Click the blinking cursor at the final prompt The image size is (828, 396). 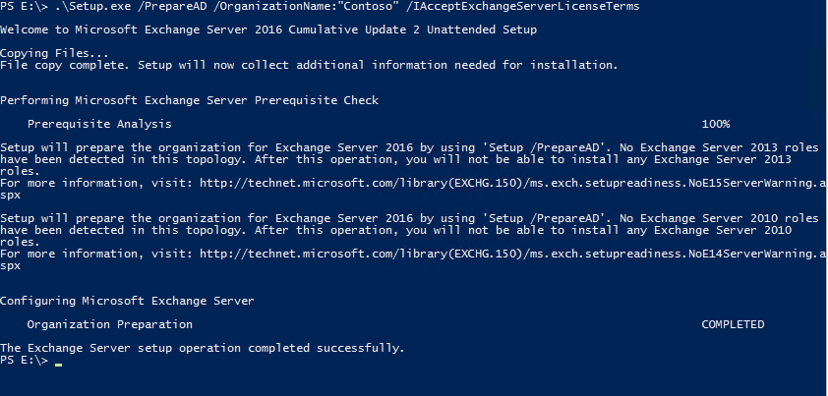point(58,365)
